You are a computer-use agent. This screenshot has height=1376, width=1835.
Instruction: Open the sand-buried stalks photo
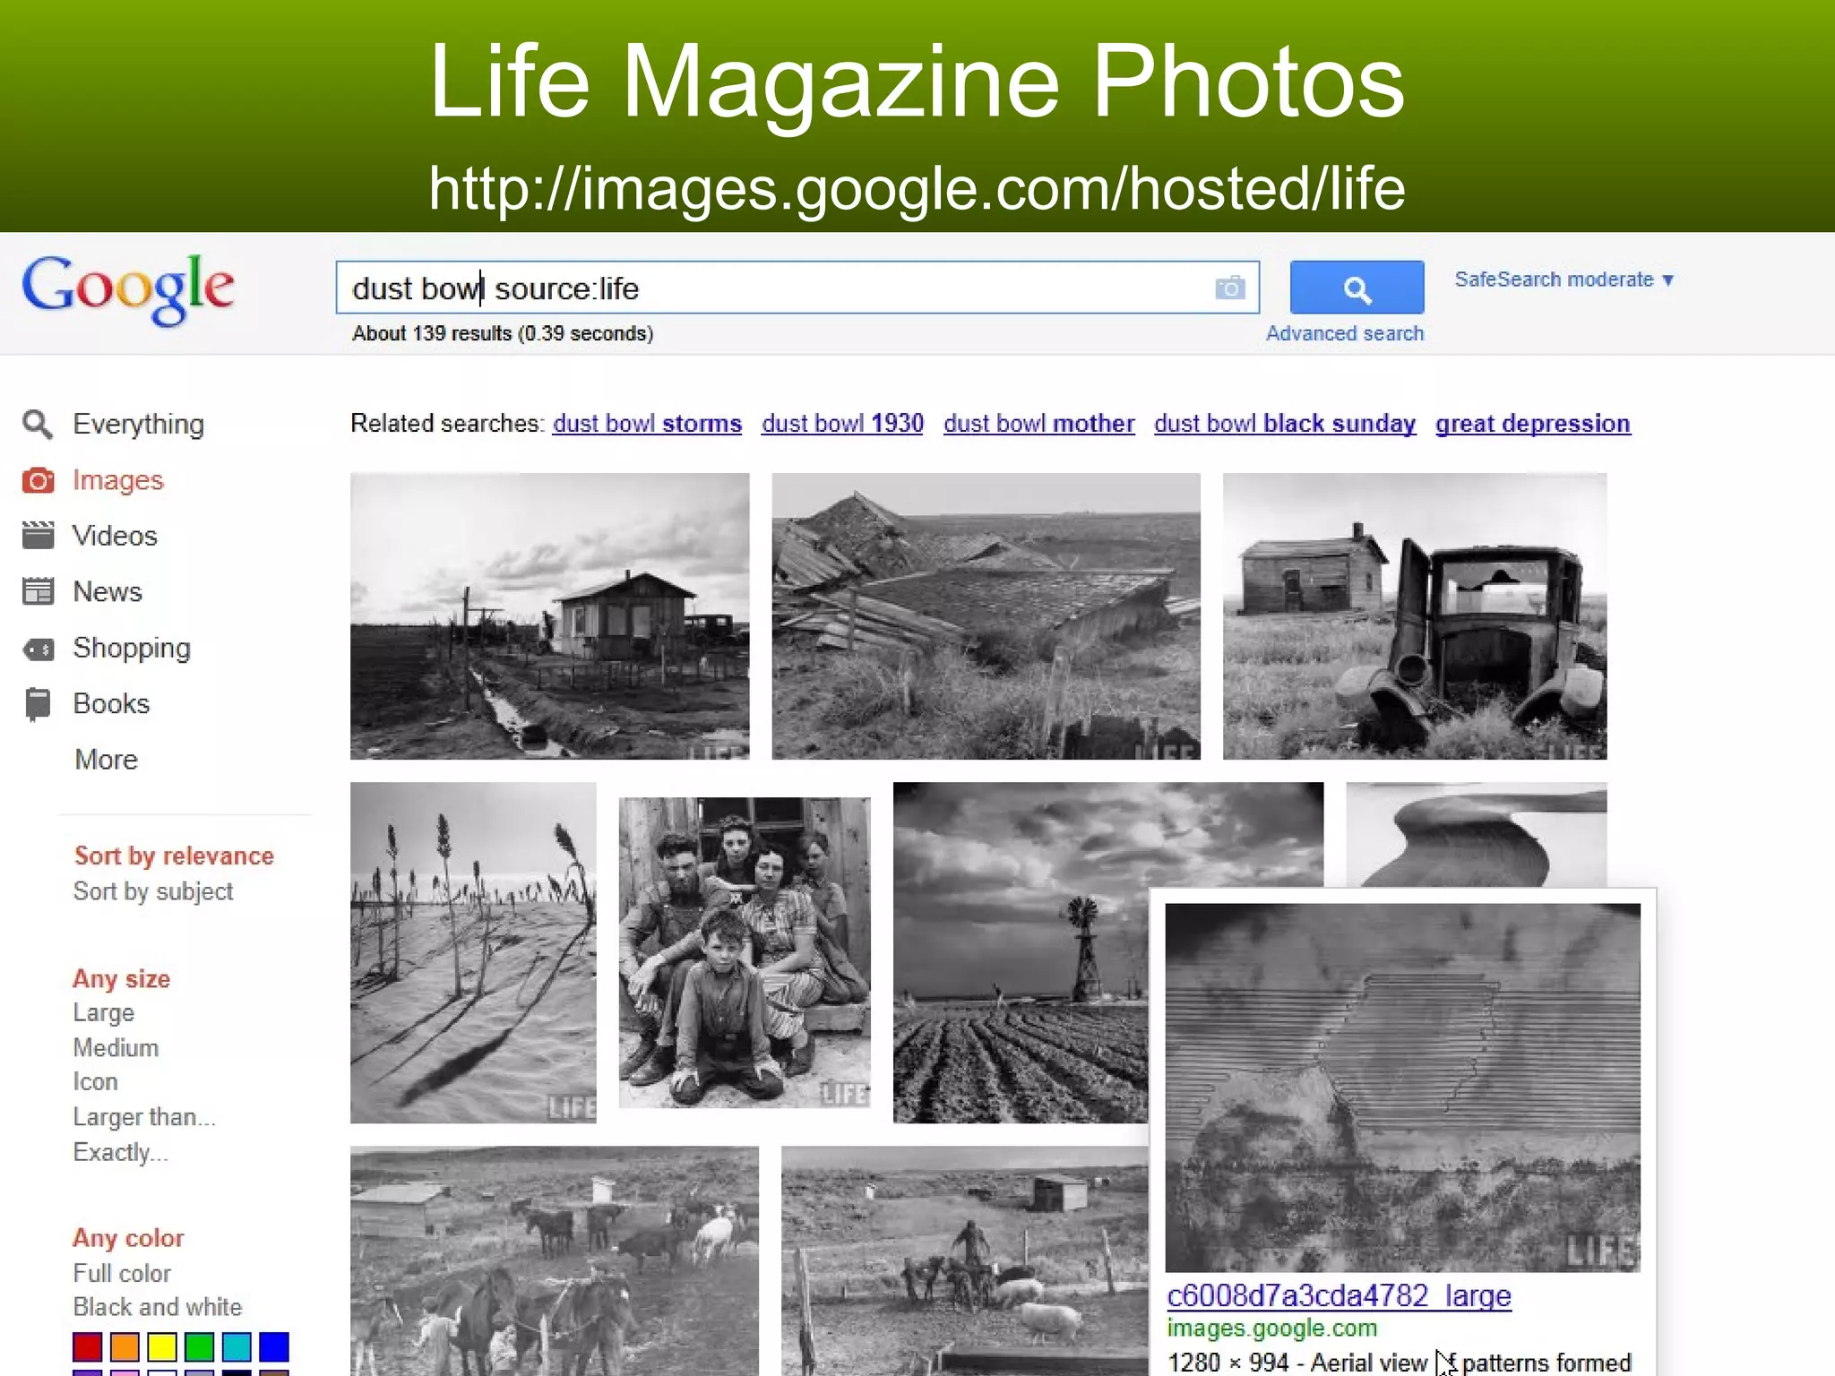[x=473, y=952]
